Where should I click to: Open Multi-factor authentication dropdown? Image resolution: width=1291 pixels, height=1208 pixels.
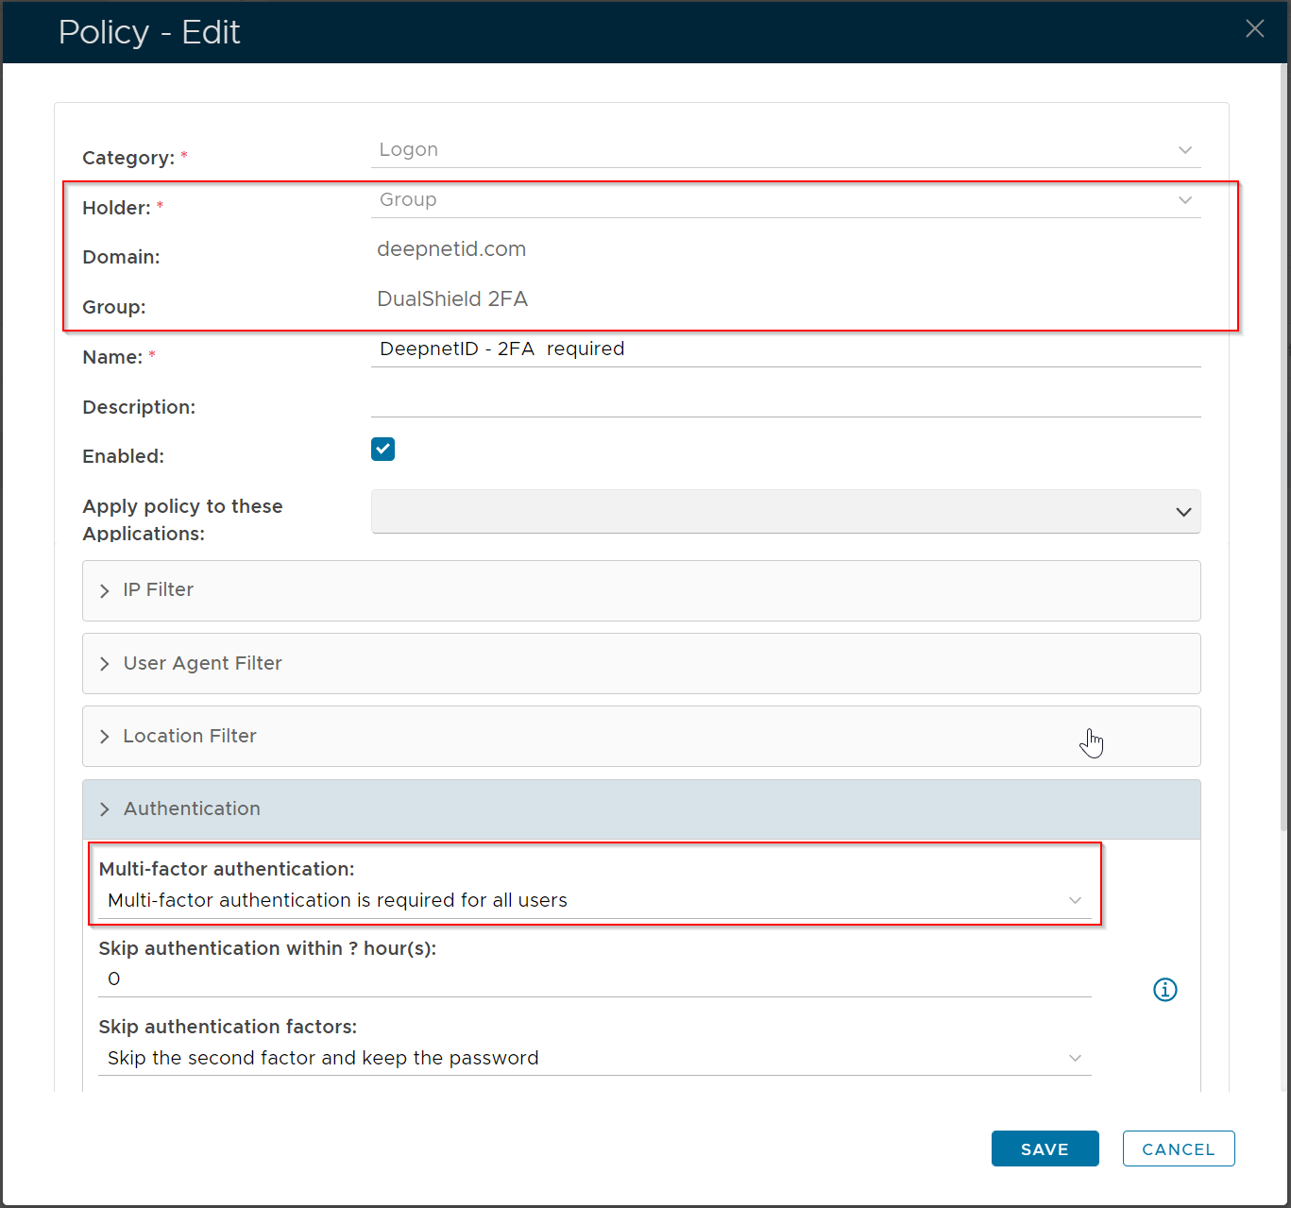pos(594,900)
